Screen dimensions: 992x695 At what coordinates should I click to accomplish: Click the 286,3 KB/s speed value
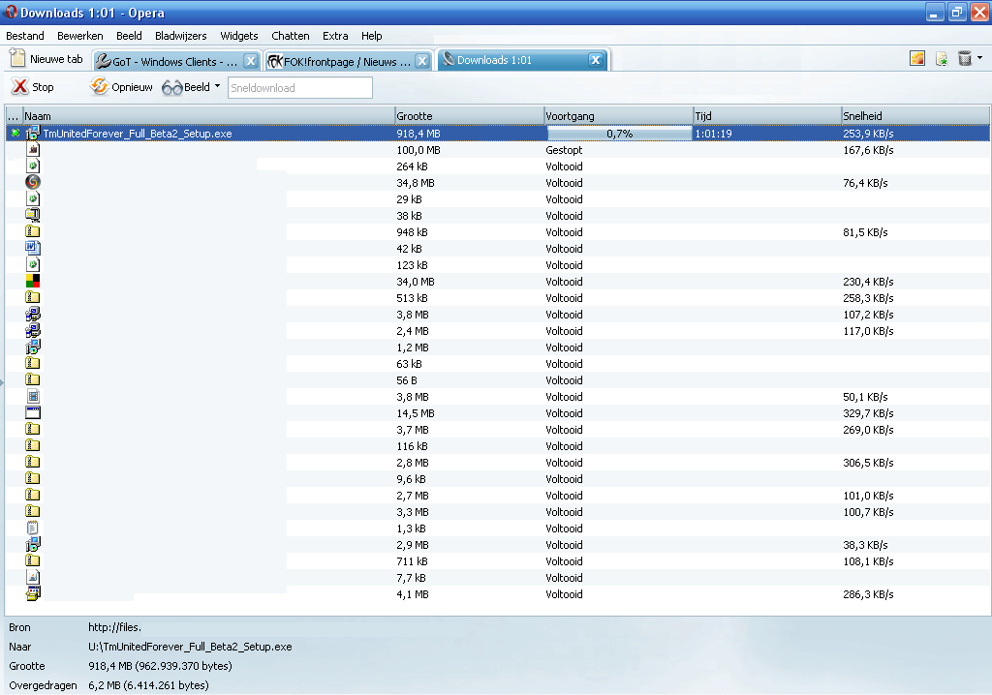click(868, 594)
